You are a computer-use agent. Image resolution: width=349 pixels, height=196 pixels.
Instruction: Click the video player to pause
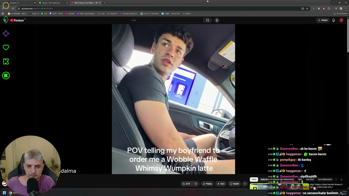173,99
